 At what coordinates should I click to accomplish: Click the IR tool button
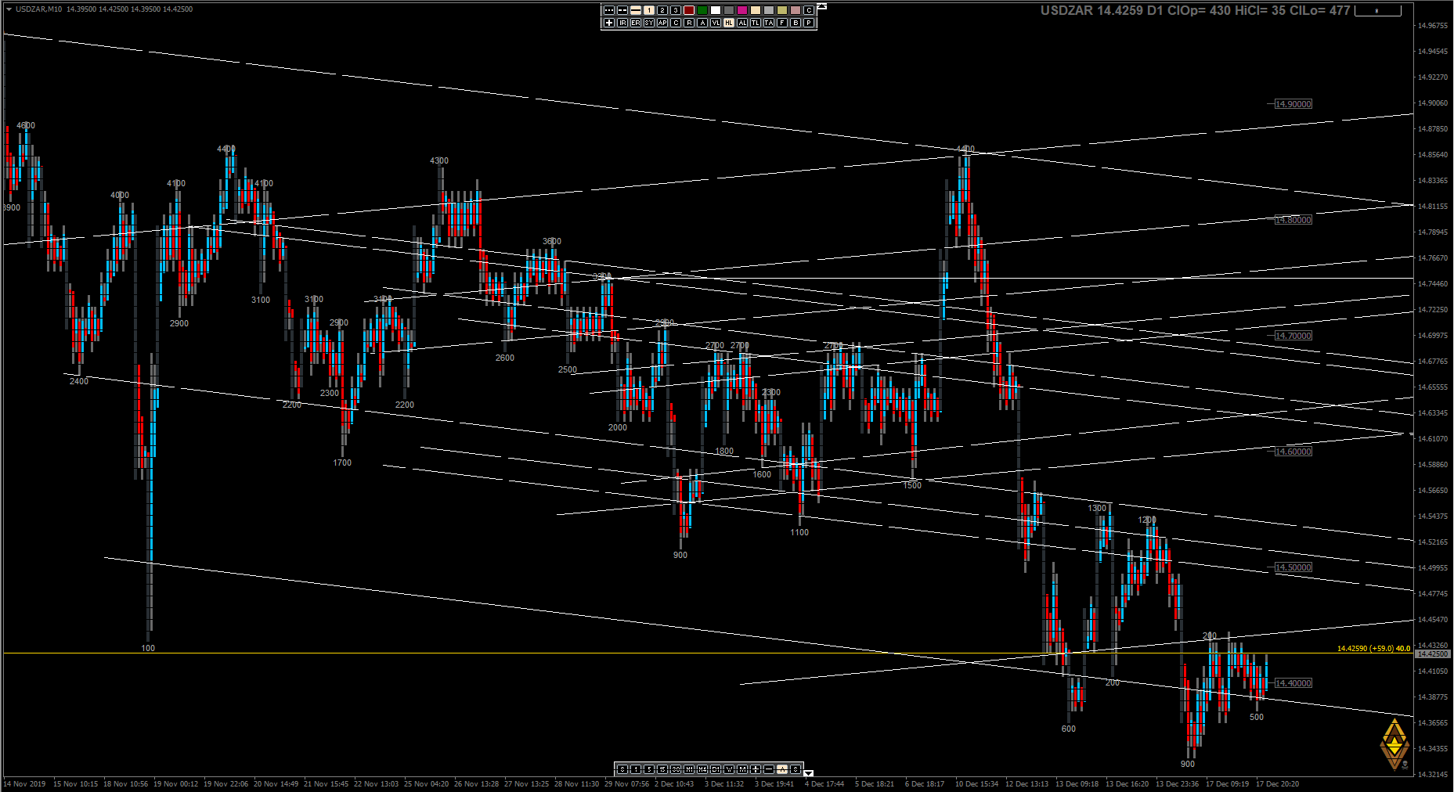[622, 23]
